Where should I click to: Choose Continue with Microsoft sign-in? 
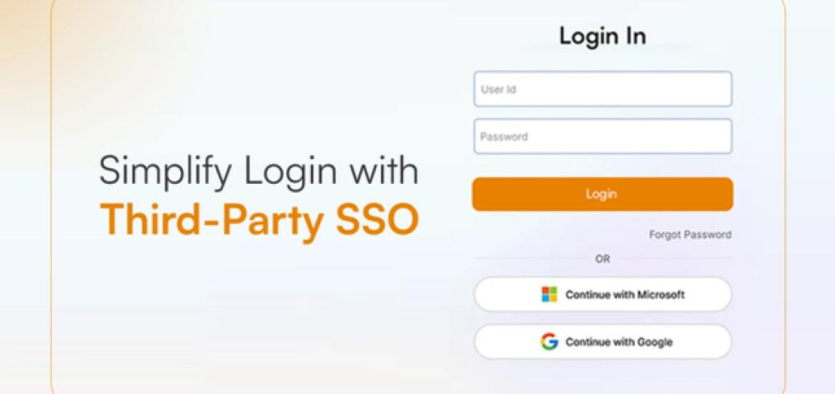602,294
